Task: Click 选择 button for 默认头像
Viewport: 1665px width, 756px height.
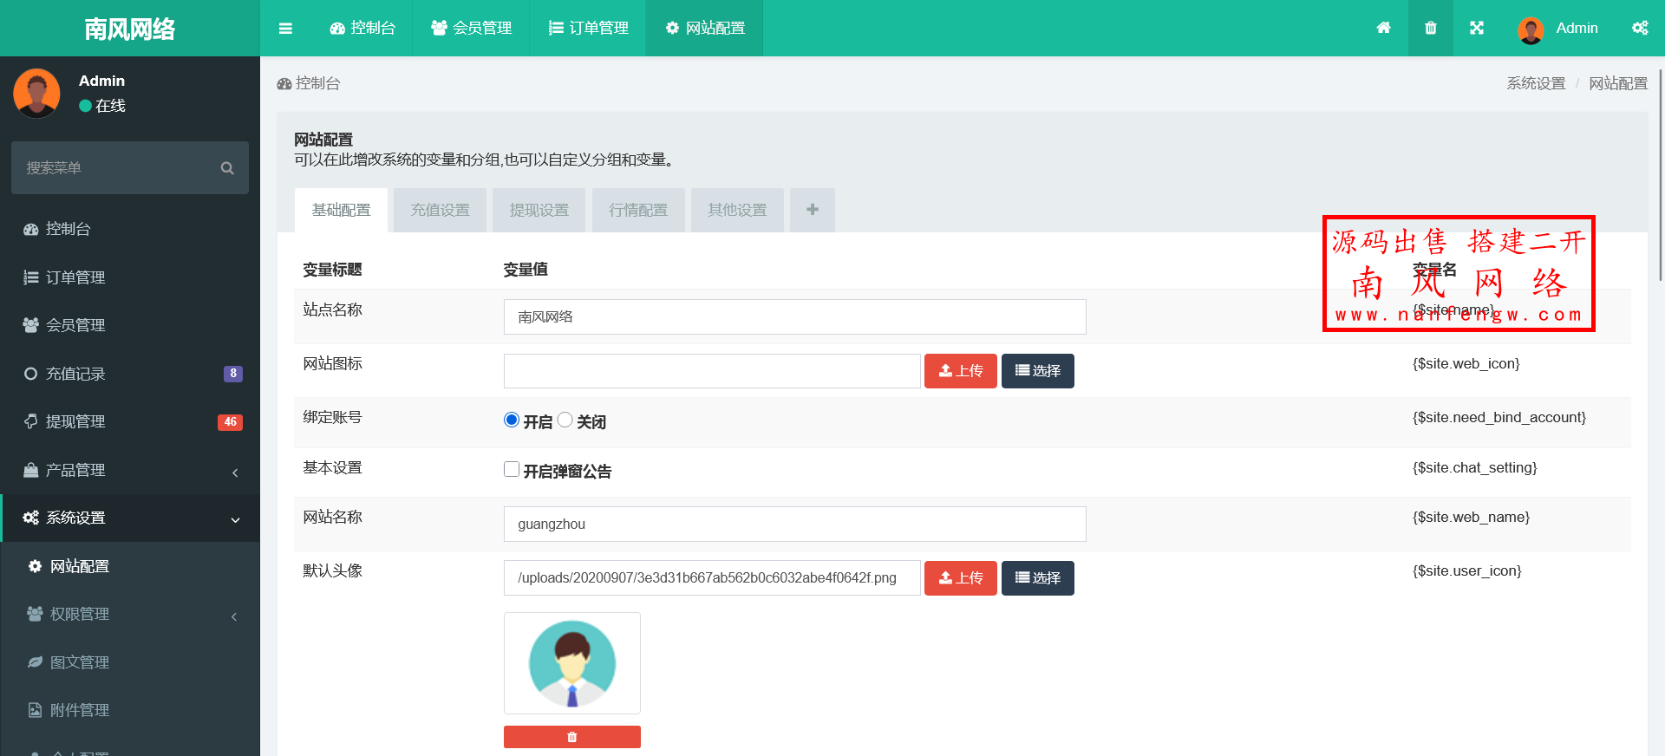Action: click(x=1037, y=578)
